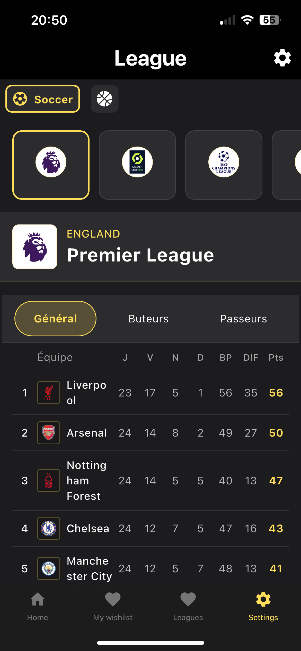This screenshot has height=651, width=301.
Task: Go to Home in bottom navigation
Action: click(38, 606)
